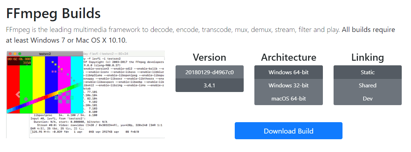
Task: Click the cyan color bar in preview
Action: (77, 85)
